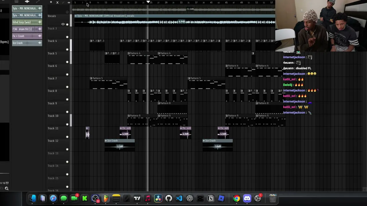
Task: Jump to bar 13 on timeline ruler
Action: (x=106, y=3)
